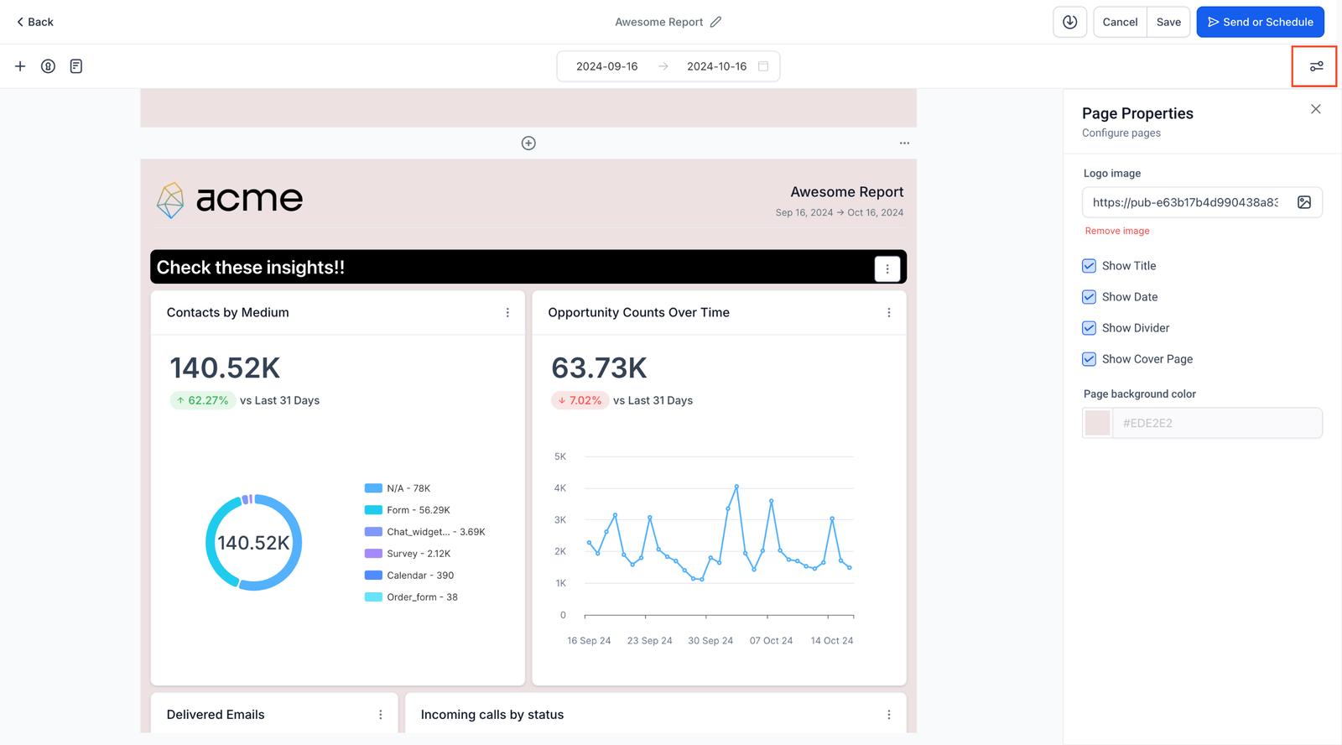
Task: Uncheck the Show Title checkbox
Action: tap(1089, 266)
